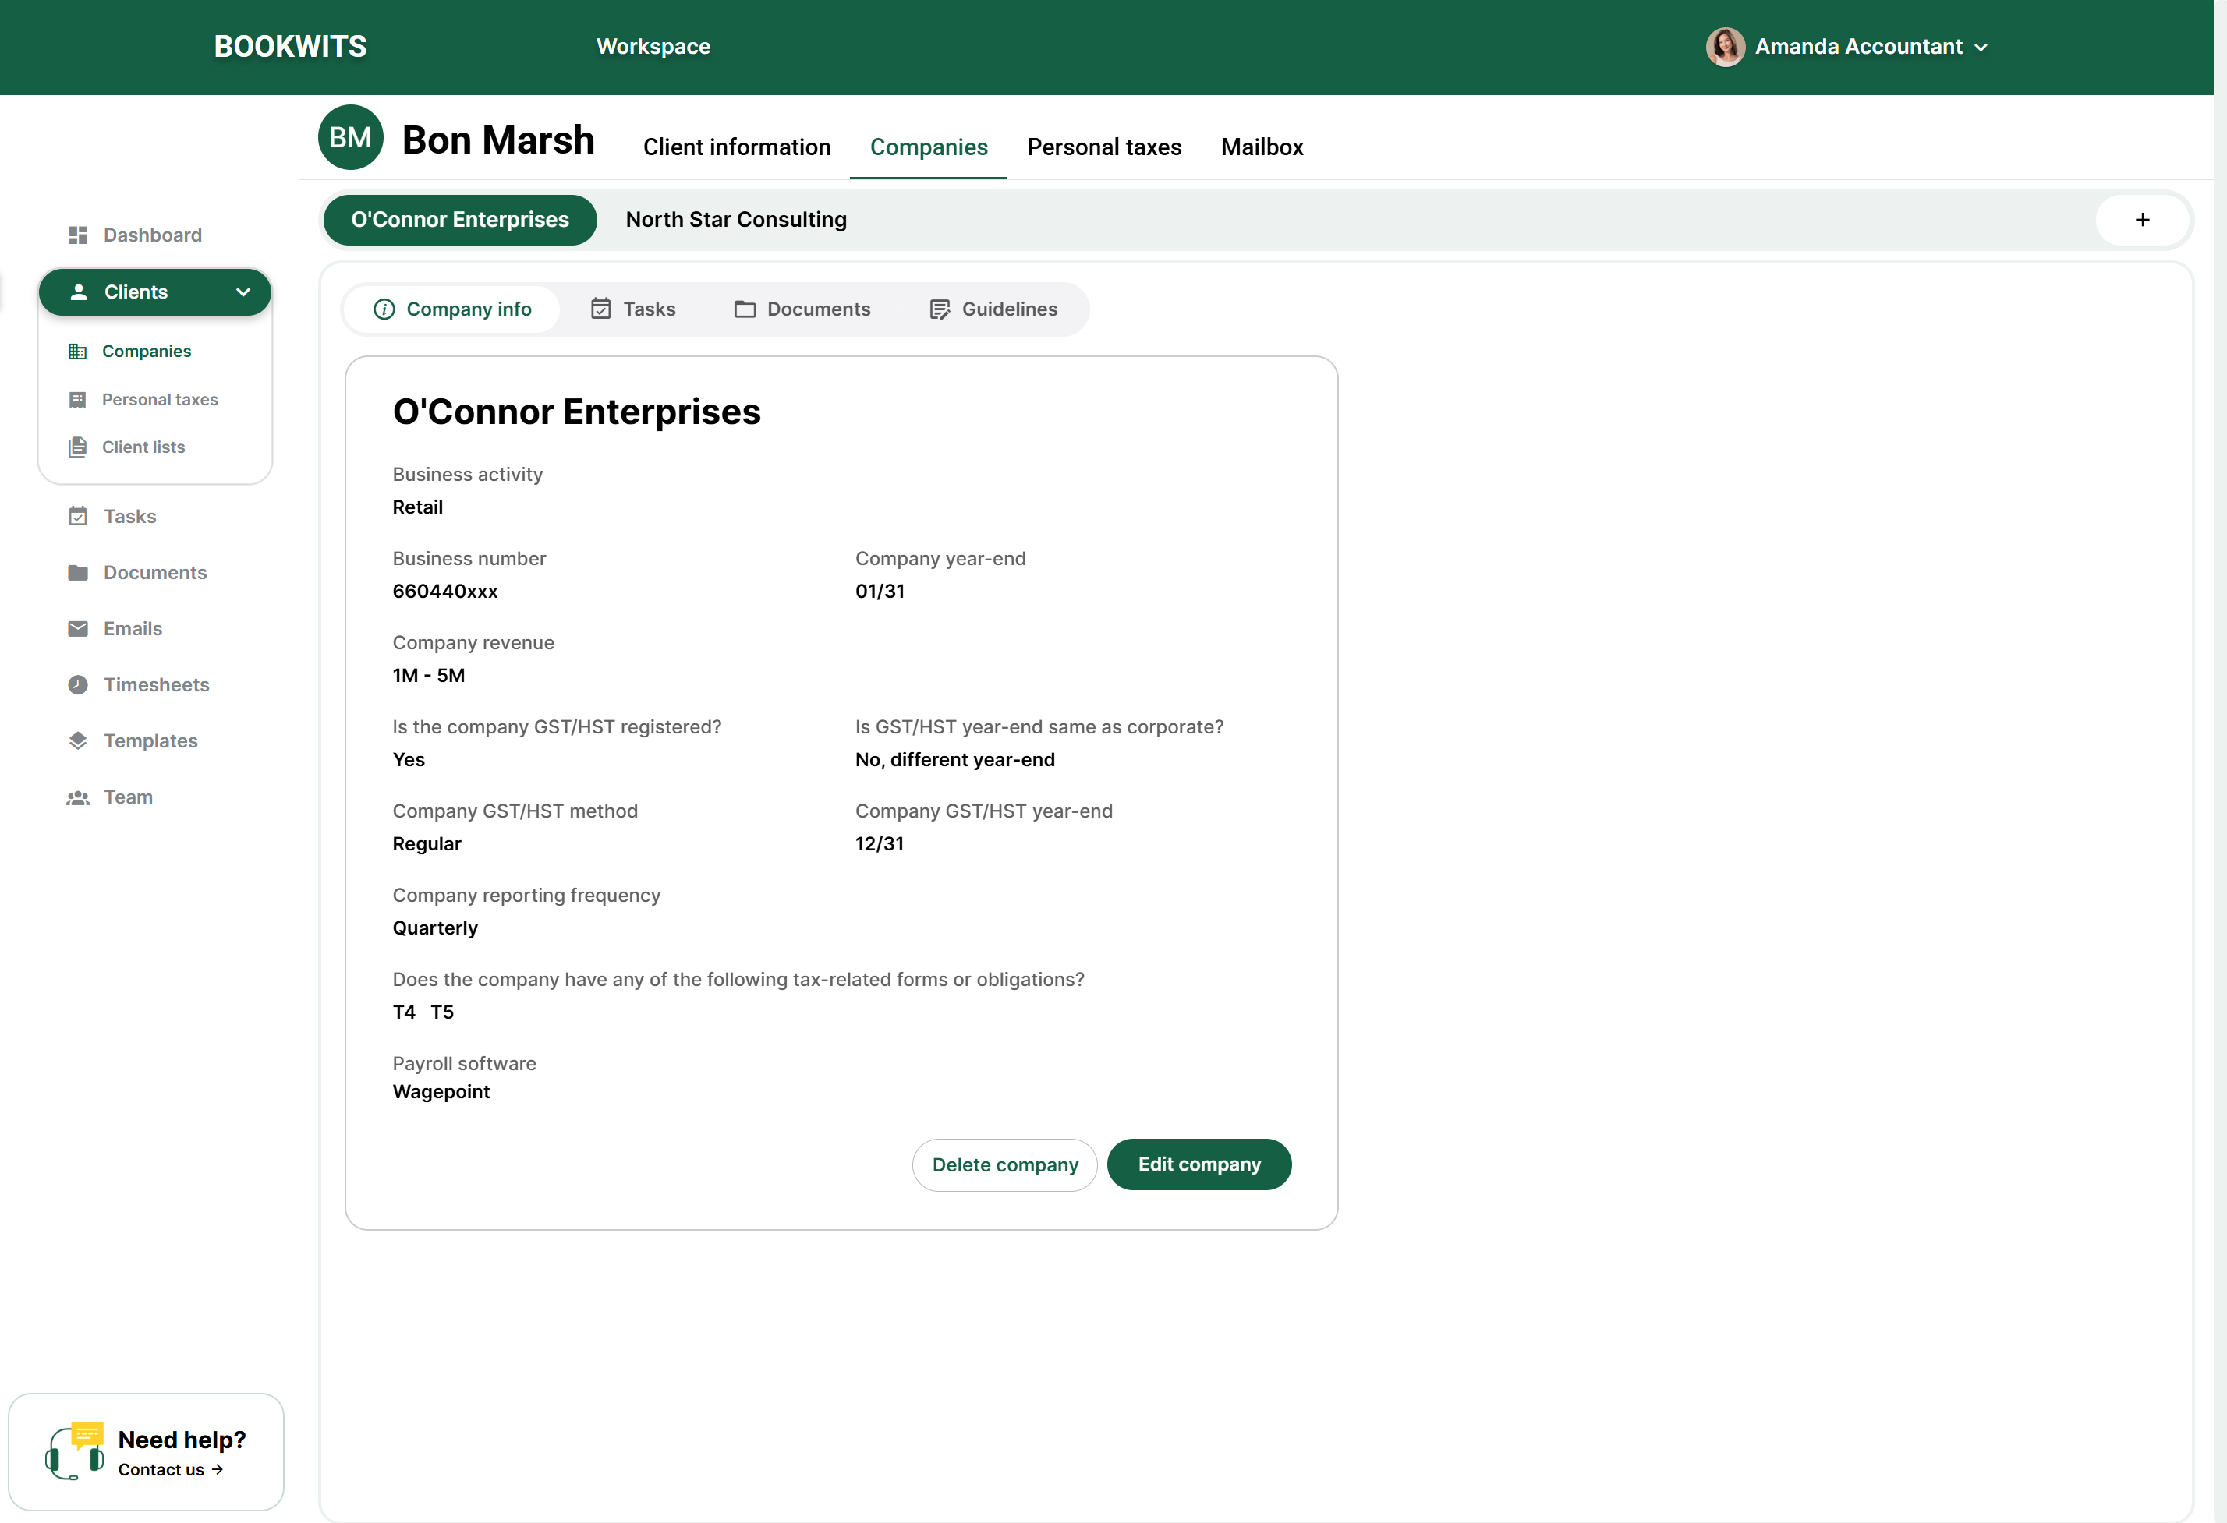Click the Timesheets clock icon

tap(78, 685)
